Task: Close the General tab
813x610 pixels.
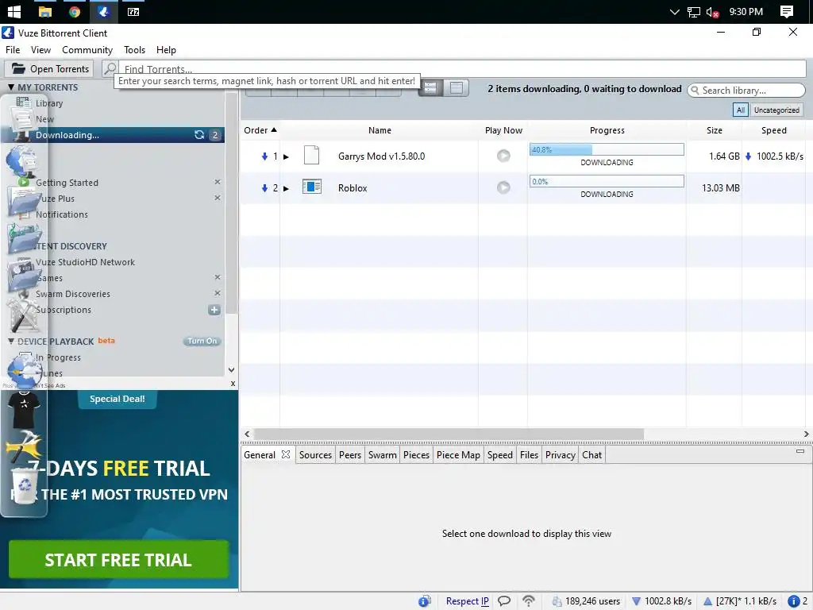Action: [286, 454]
